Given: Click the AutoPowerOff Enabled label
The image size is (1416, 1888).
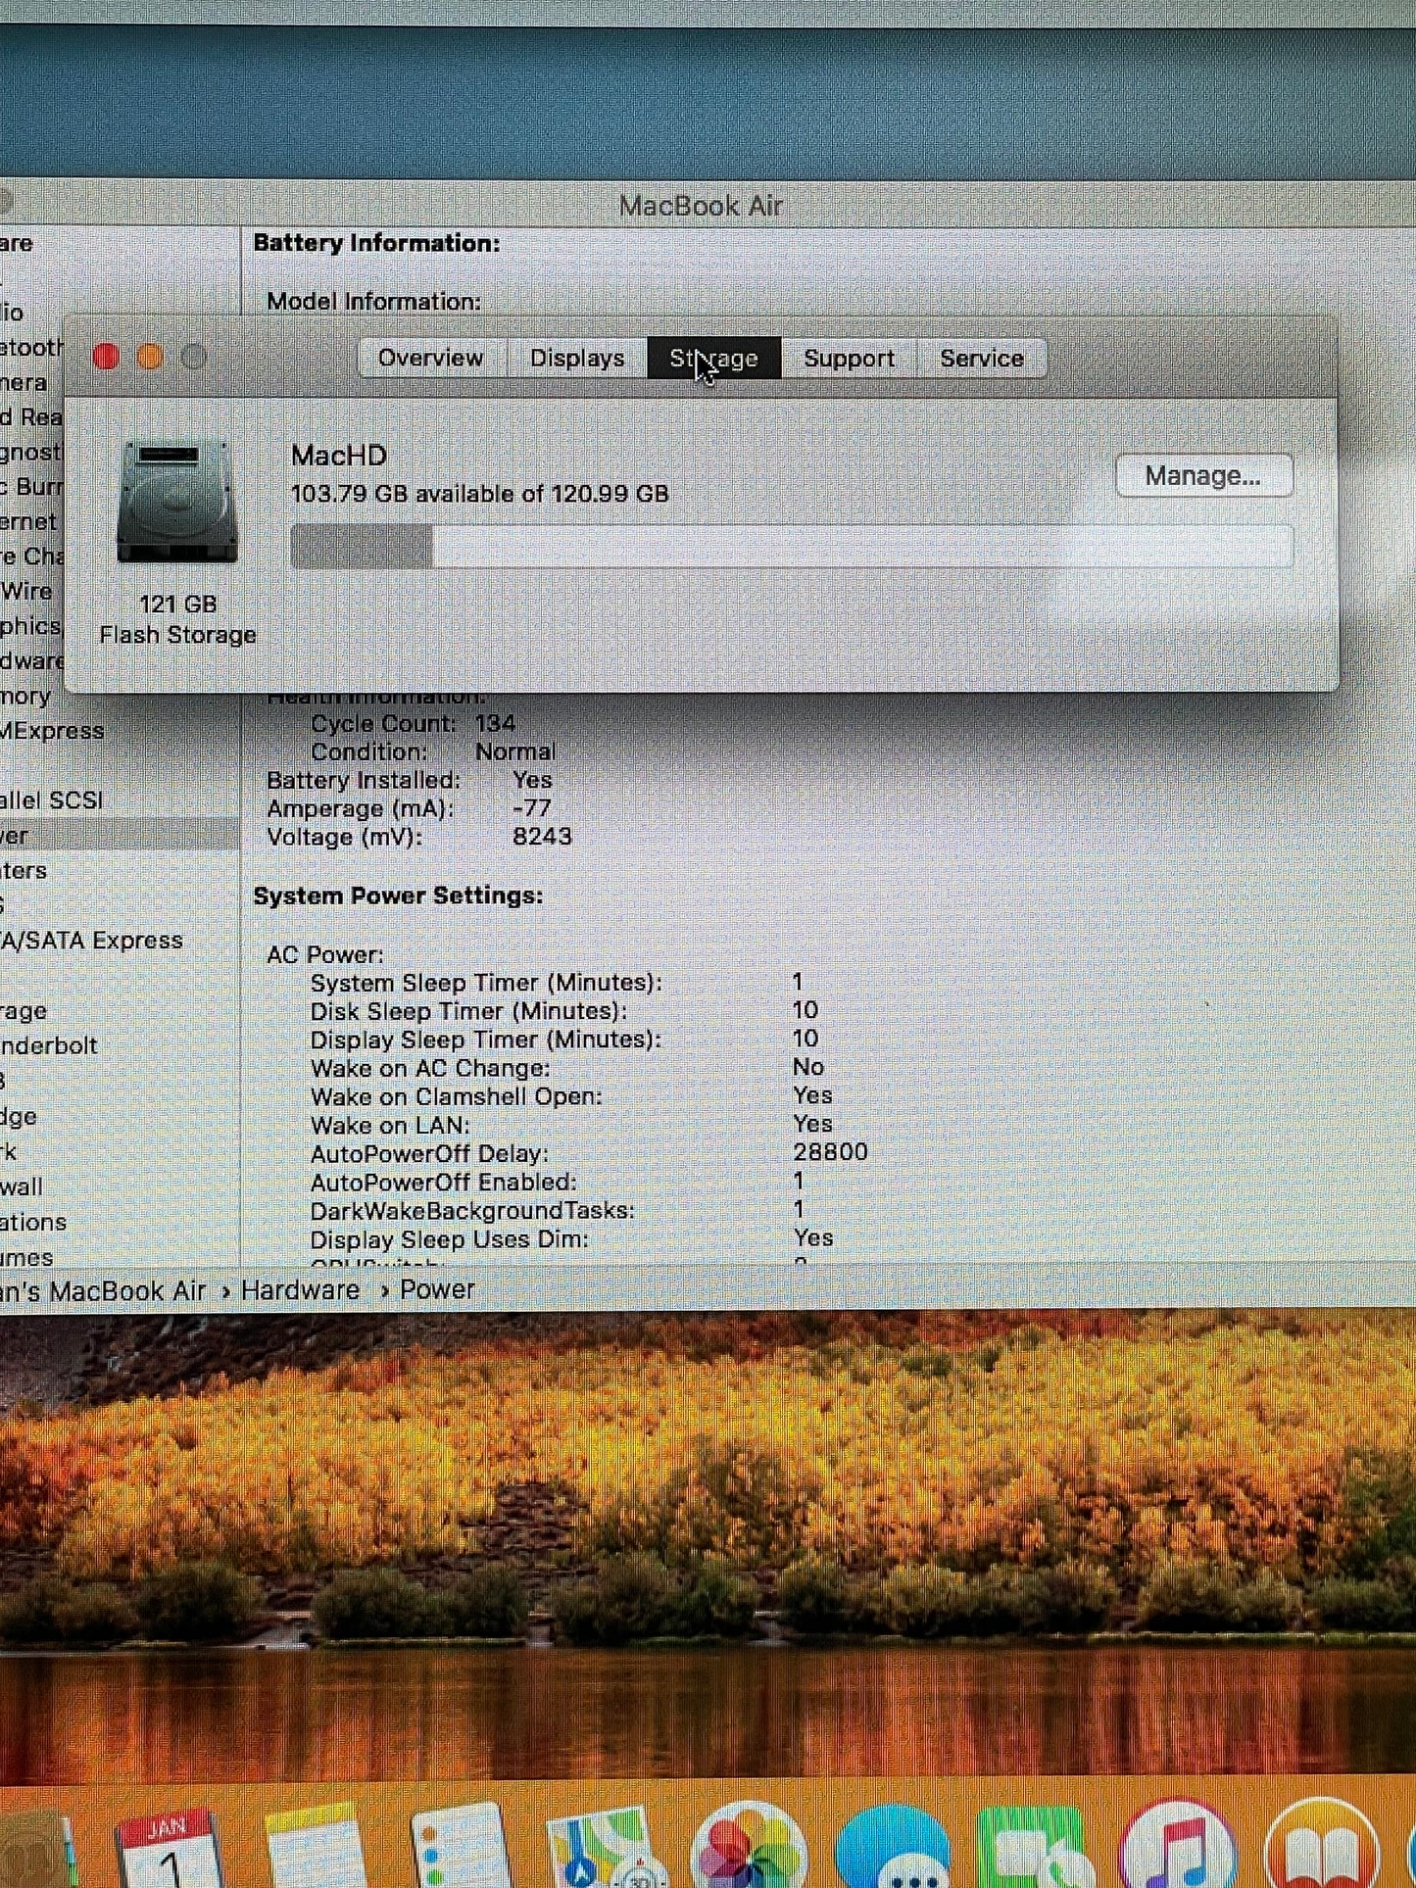Looking at the screenshot, I should pyautogui.click(x=444, y=1183).
